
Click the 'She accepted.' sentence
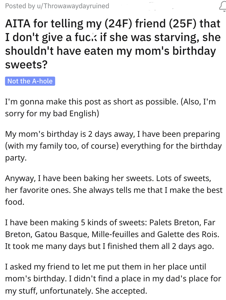(x=121, y=291)
